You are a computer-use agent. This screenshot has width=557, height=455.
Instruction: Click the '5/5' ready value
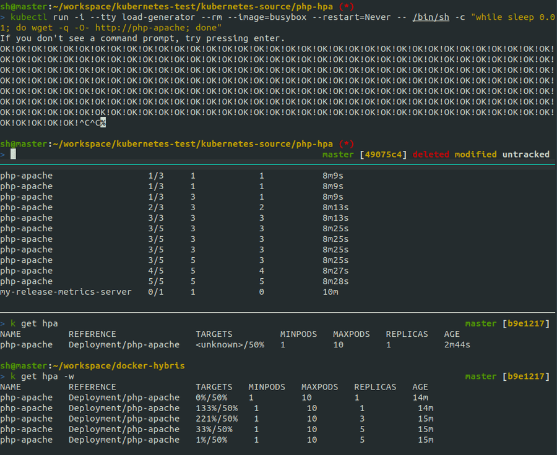point(156,282)
